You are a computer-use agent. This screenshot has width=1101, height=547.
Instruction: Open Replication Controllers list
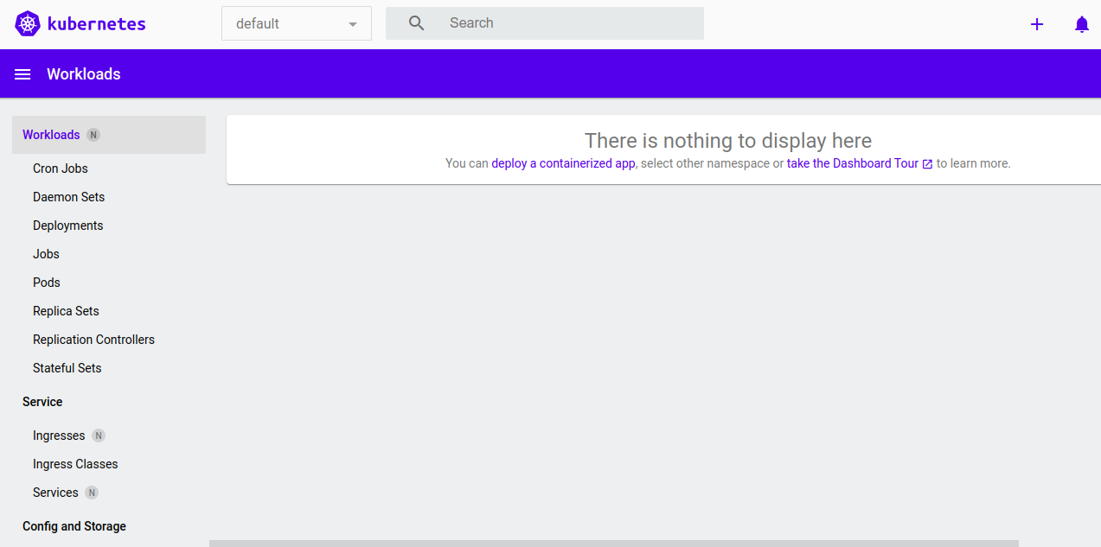93,340
